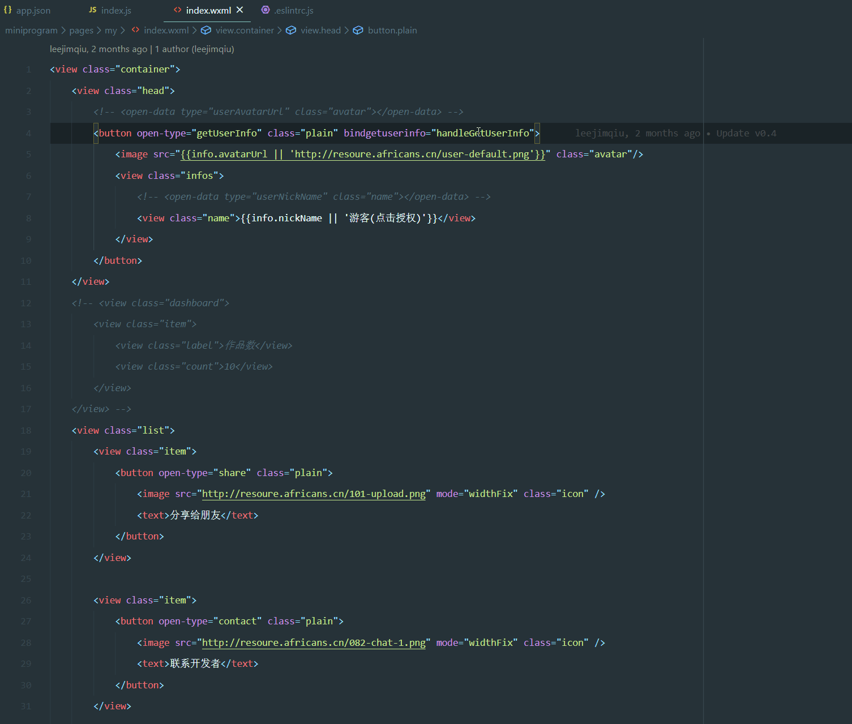Click the text '联系开发者' on line 29
This screenshot has height=724, width=852.
pyautogui.click(x=195, y=663)
